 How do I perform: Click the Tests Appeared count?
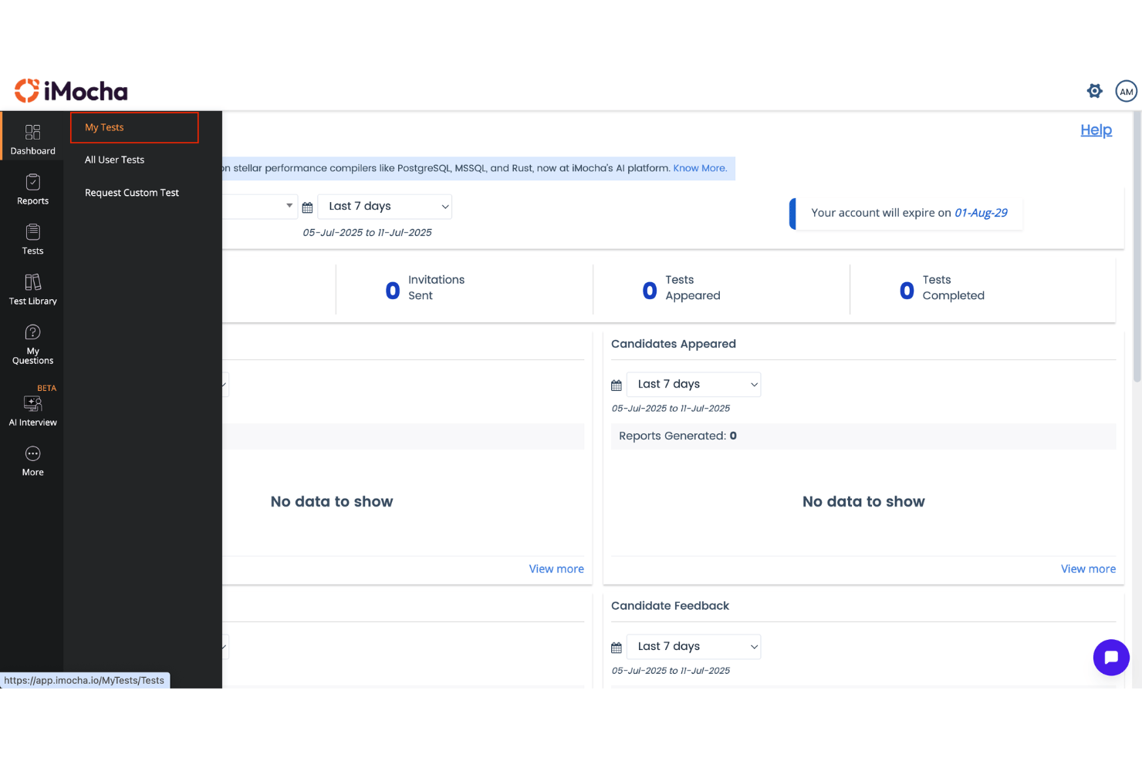pos(650,291)
